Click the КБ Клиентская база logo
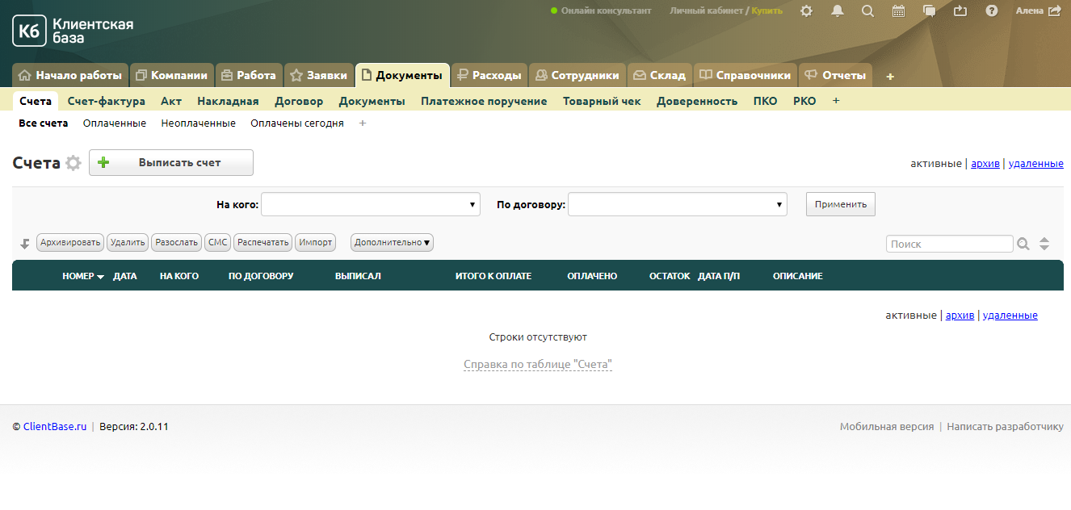The height and width of the screenshot is (510, 1071). pyautogui.click(x=73, y=31)
